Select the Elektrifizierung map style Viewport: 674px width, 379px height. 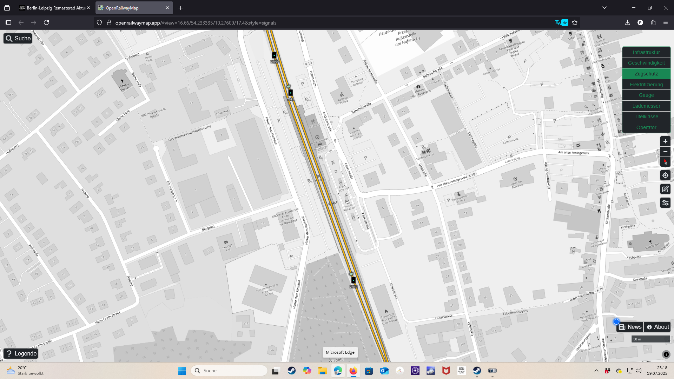pos(646,85)
